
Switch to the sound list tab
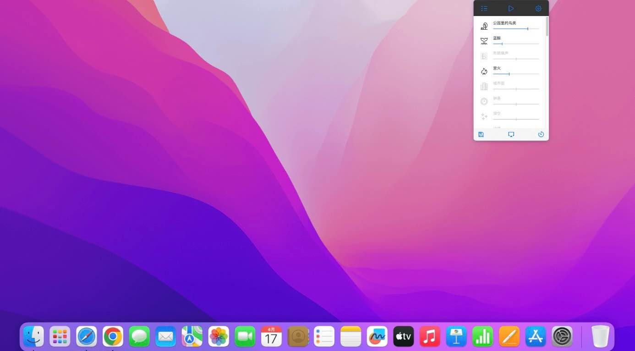484,8
